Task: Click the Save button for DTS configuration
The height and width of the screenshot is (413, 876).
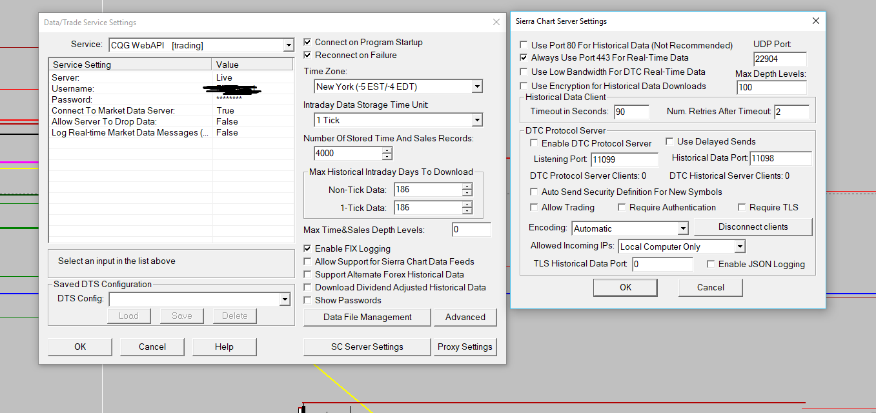Action: tap(182, 316)
